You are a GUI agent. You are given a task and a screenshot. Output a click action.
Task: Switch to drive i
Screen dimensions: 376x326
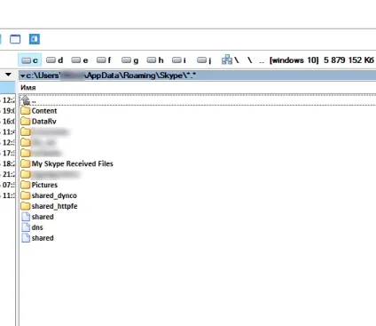[179, 60]
